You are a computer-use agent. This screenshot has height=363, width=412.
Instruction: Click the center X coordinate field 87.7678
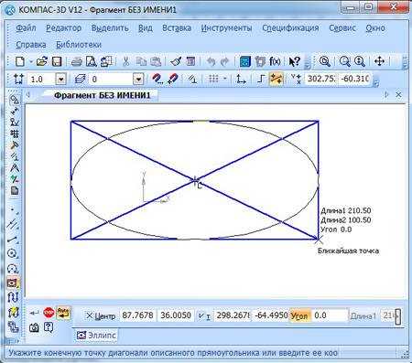[x=137, y=315]
